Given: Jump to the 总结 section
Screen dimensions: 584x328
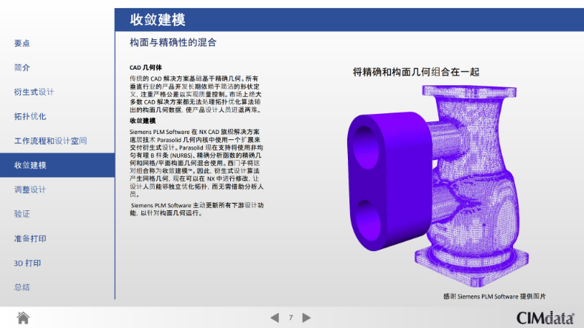Looking at the screenshot, I should [21, 287].
